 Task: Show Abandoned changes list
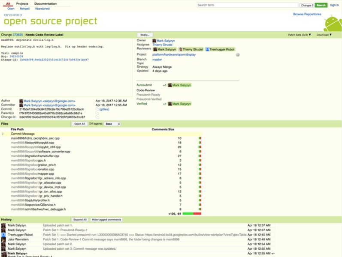point(42,9)
